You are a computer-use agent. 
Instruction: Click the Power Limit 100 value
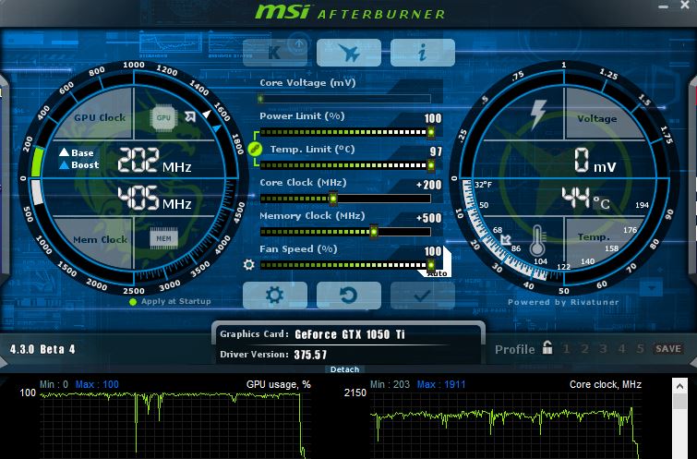point(433,118)
